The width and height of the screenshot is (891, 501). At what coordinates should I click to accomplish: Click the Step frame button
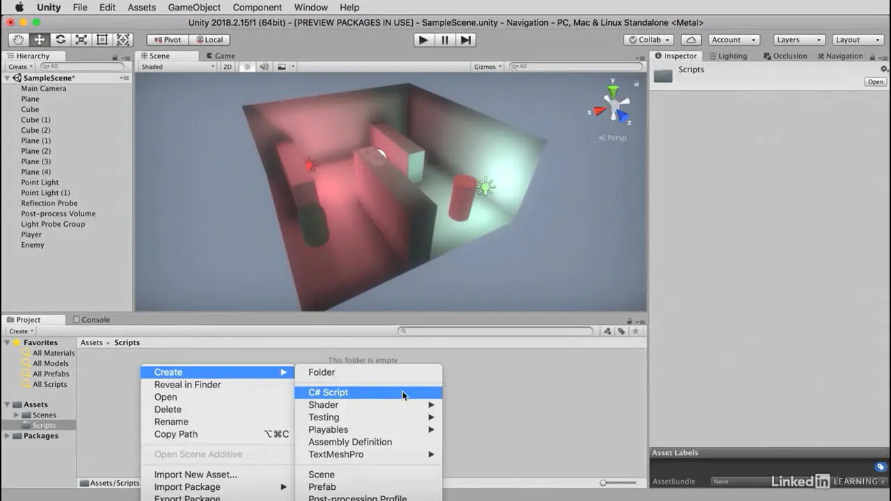pyautogui.click(x=466, y=40)
